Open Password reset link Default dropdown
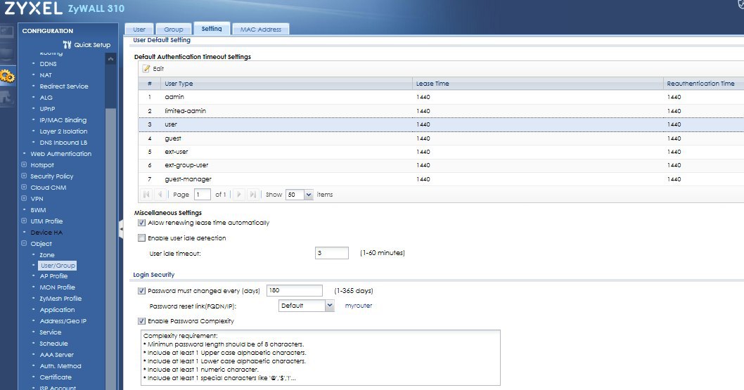The height and width of the screenshot is (390, 744). [x=329, y=306]
